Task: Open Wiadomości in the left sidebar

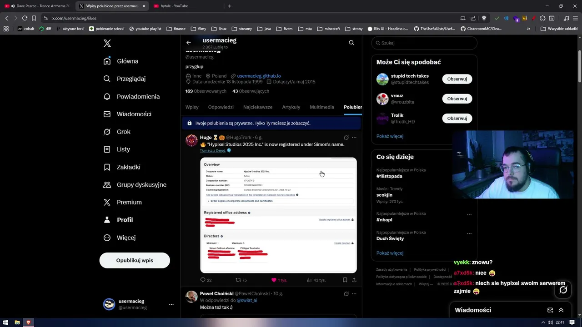Action: point(127,114)
